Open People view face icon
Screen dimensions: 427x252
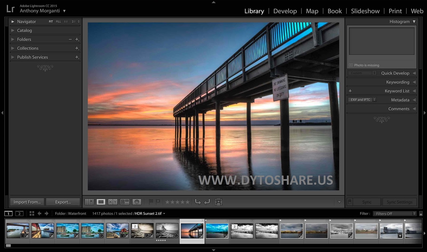[137, 202]
